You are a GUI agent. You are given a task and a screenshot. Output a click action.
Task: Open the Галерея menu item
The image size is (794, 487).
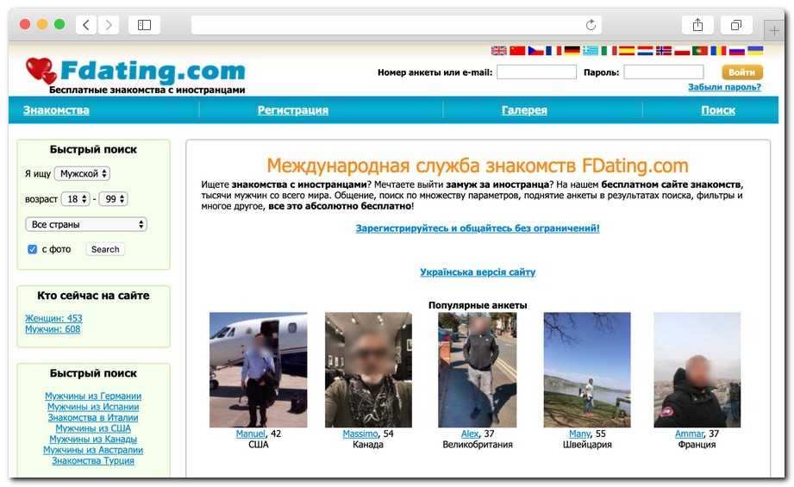tap(524, 110)
